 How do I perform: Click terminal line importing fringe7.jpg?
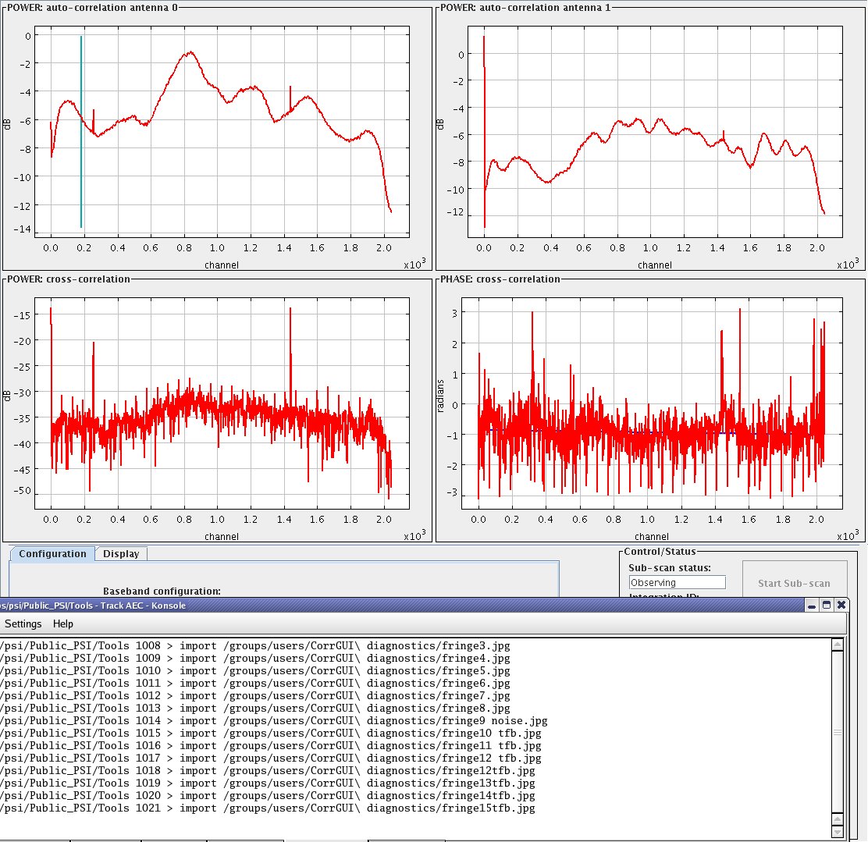click(255, 696)
